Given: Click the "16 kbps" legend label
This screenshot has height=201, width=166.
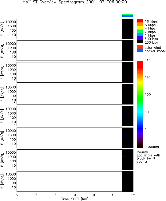Looking at the screenshot, I should [x=151, y=22].
